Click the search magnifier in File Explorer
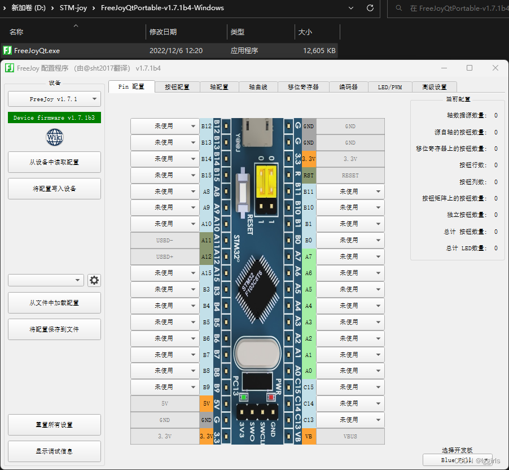Viewport: 509px width, 470px height. click(x=400, y=8)
